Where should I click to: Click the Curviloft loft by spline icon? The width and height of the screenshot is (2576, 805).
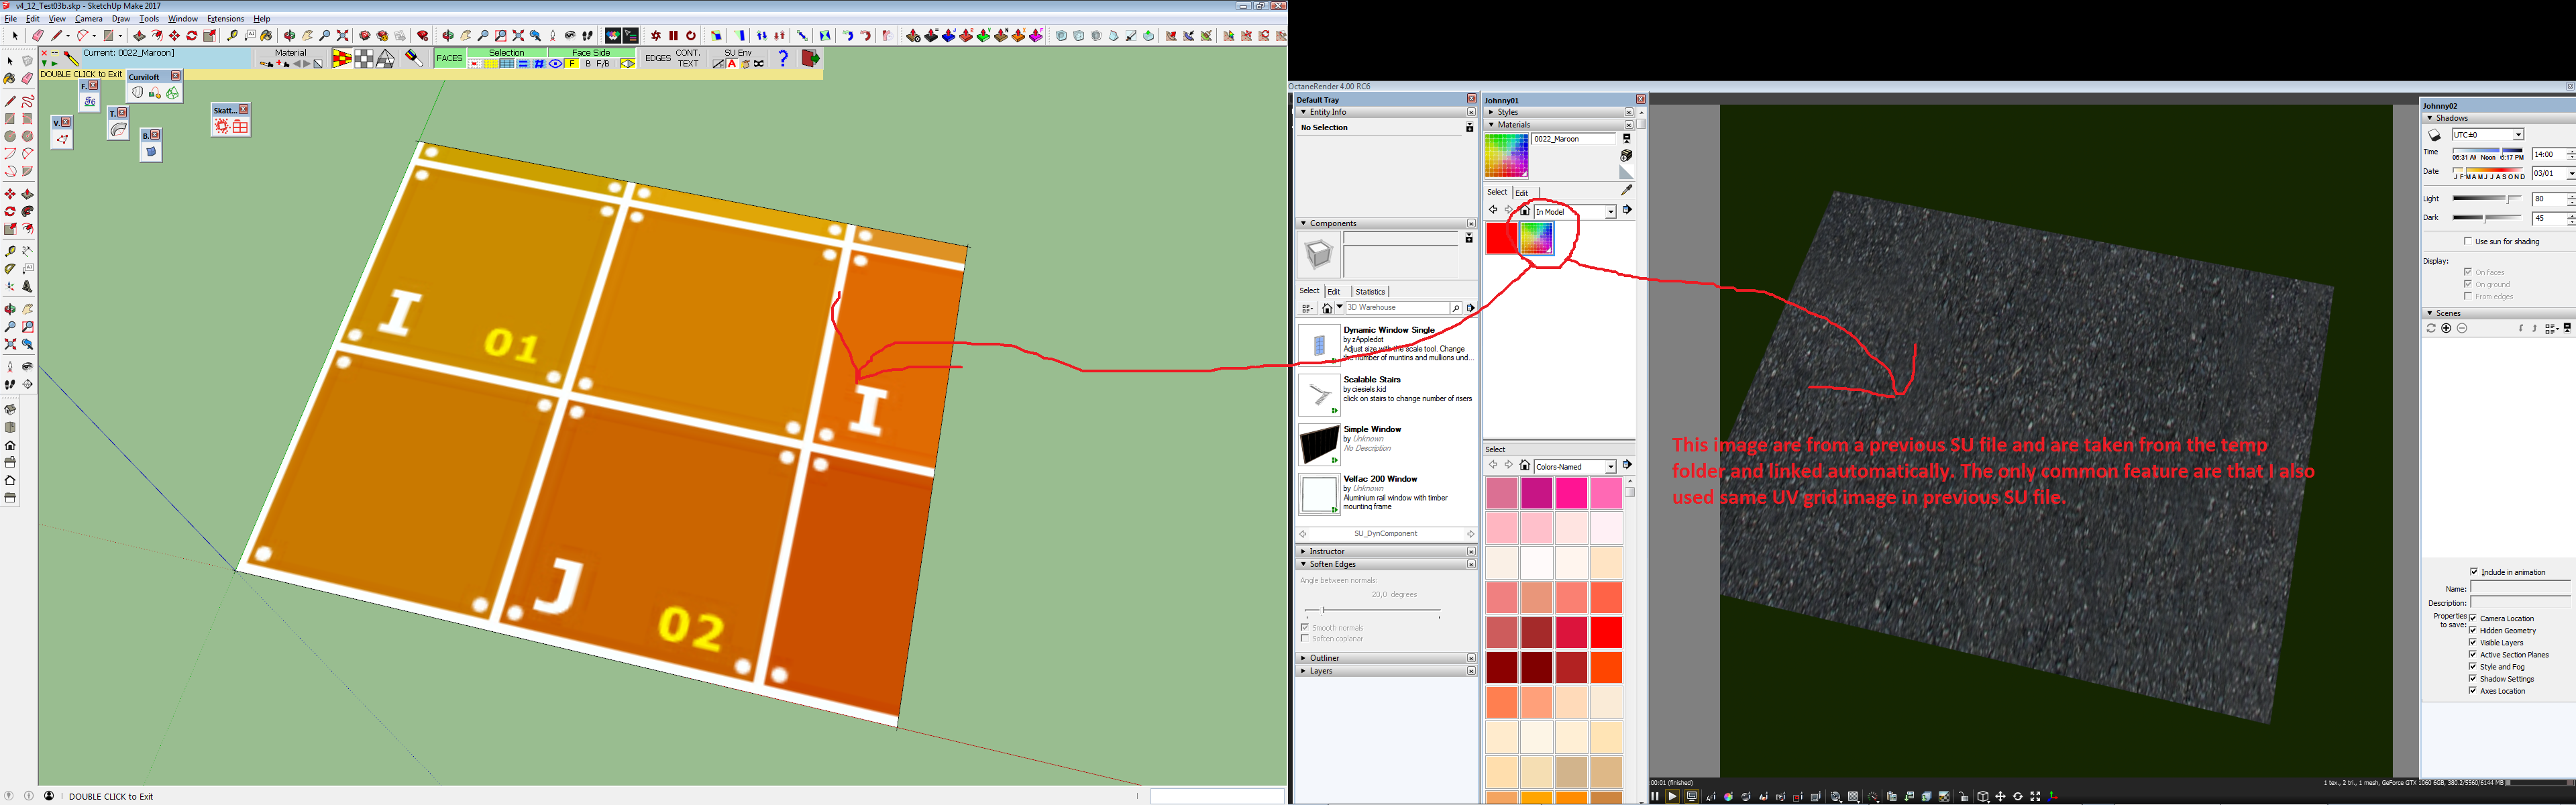tap(138, 93)
